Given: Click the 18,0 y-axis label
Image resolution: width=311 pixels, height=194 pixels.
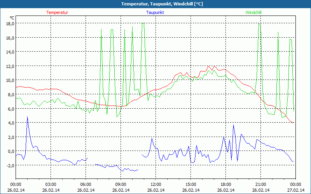Looking at the screenshot, I should click(x=10, y=23).
